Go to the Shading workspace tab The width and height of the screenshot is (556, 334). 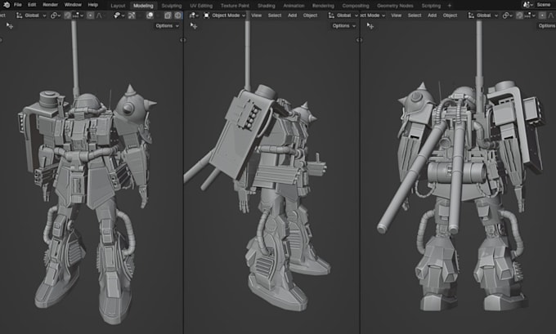tap(267, 6)
